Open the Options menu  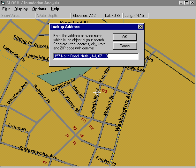coord(39,9)
